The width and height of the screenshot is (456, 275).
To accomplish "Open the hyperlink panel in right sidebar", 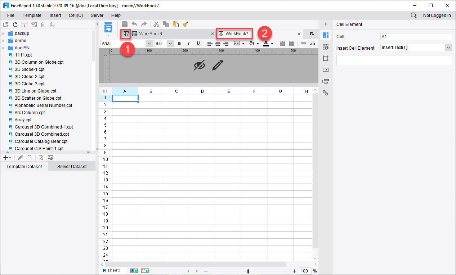I will (325, 93).
